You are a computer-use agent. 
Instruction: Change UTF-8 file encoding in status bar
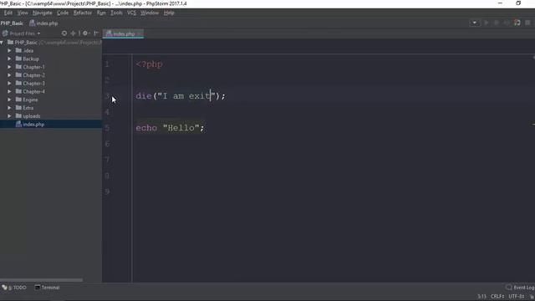point(517,297)
